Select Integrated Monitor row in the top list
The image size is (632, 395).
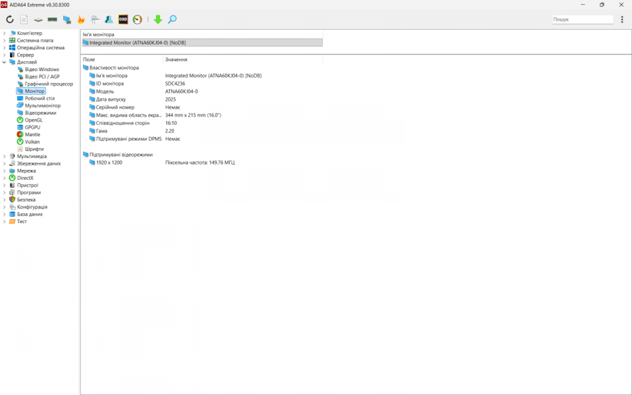[202, 43]
